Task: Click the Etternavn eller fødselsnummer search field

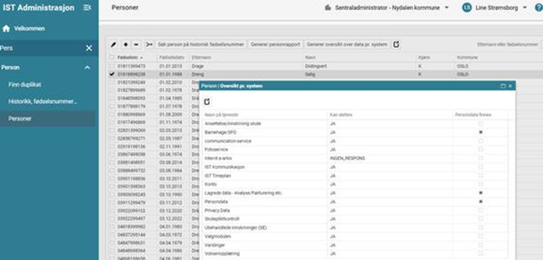Action: point(507,45)
